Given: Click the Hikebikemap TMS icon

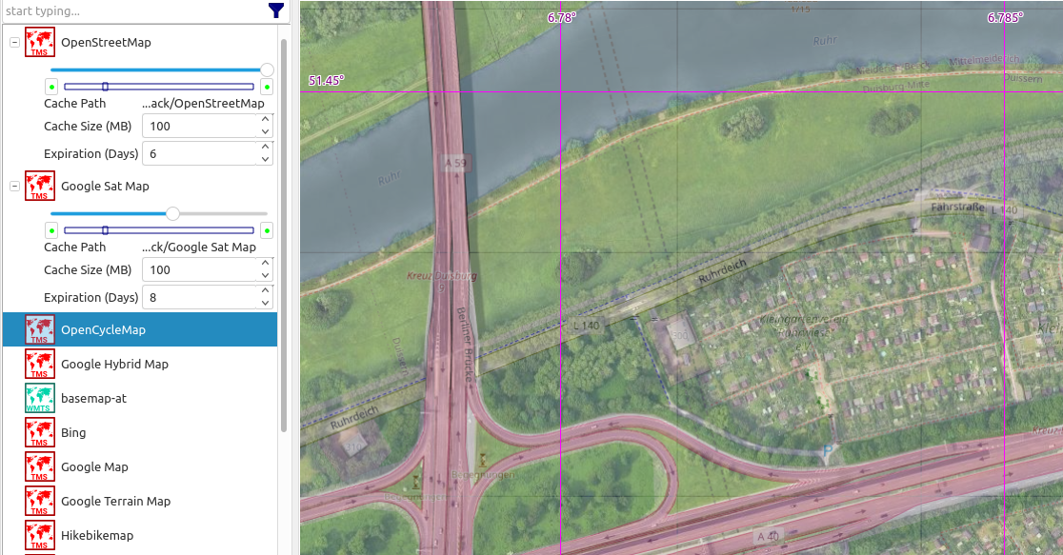Looking at the screenshot, I should tap(39, 536).
